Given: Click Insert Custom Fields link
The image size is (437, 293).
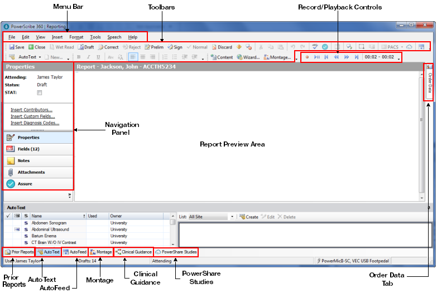Looking at the screenshot, I should 32,116.
